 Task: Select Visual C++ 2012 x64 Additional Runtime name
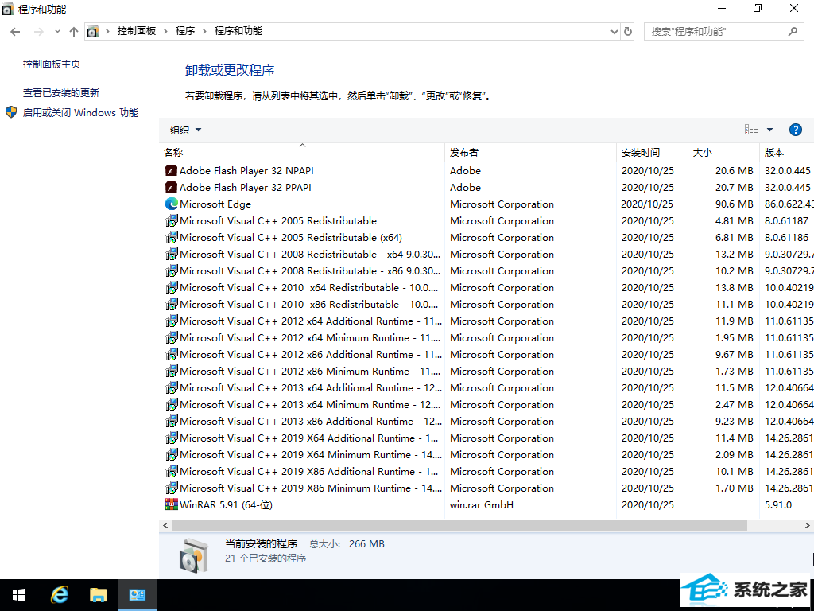311,321
